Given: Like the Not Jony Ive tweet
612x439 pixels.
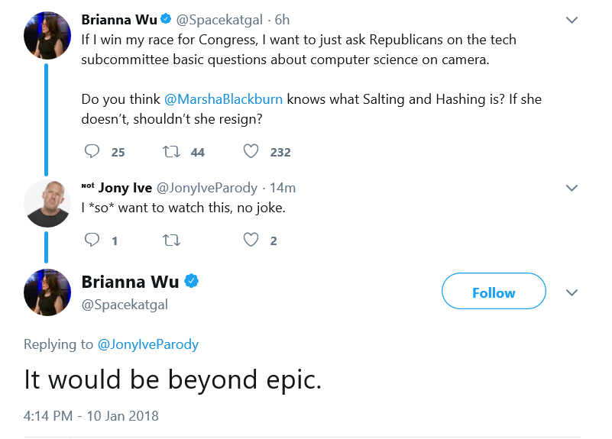Looking at the screenshot, I should [x=251, y=240].
